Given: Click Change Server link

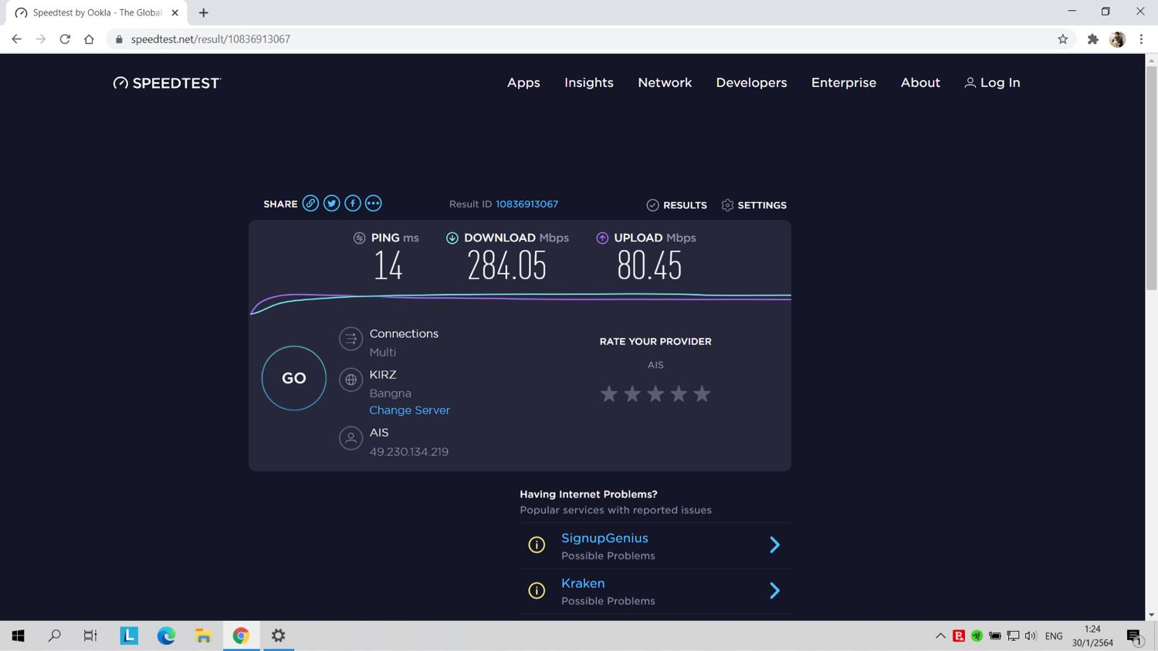Looking at the screenshot, I should point(409,410).
